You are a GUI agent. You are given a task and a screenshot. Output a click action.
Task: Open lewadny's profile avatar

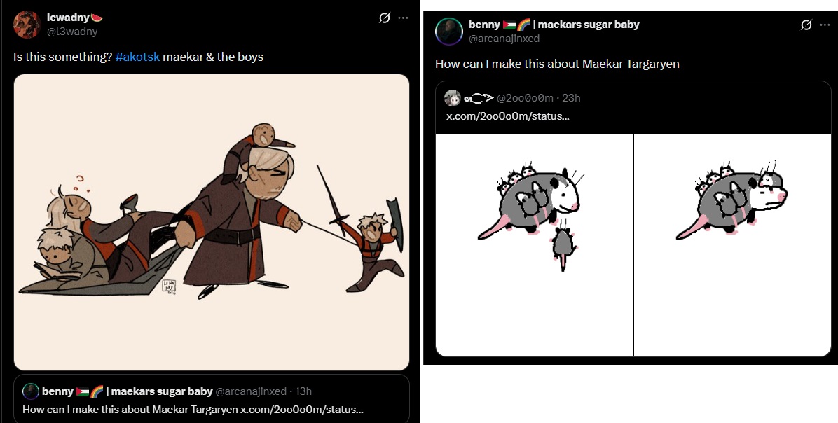27,25
